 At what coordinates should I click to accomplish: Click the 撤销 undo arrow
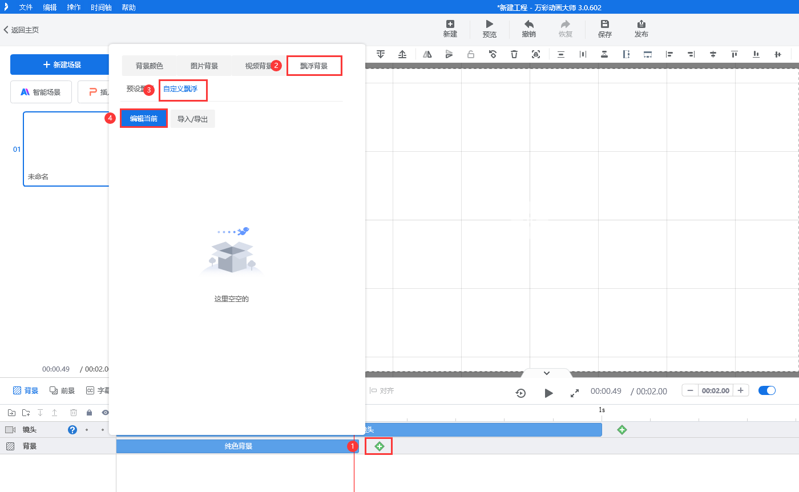click(529, 24)
